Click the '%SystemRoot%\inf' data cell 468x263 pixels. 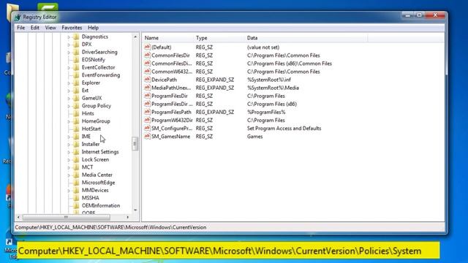pyautogui.click(x=268, y=80)
